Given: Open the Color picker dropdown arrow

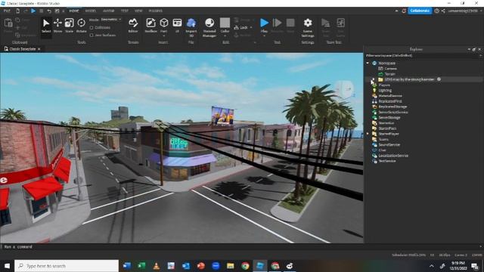Looking at the screenshot, I should pos(225,36).
